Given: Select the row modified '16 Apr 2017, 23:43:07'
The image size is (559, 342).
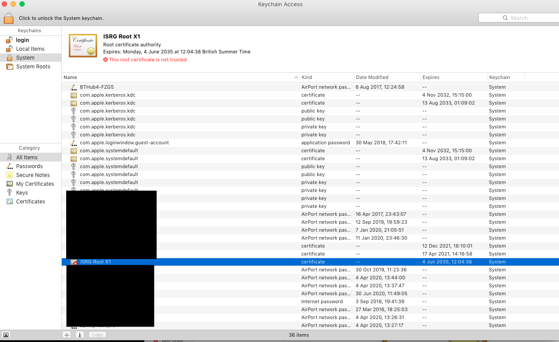Looking at the screenshot, I should (x=310, y=214).
